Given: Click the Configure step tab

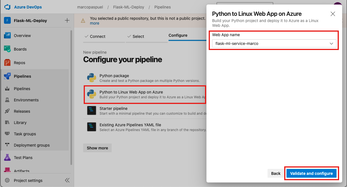Looking at the screenshot, I should coord(178,35).
